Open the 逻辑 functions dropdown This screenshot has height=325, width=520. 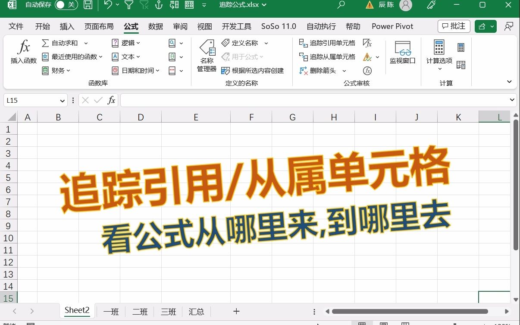126,43
